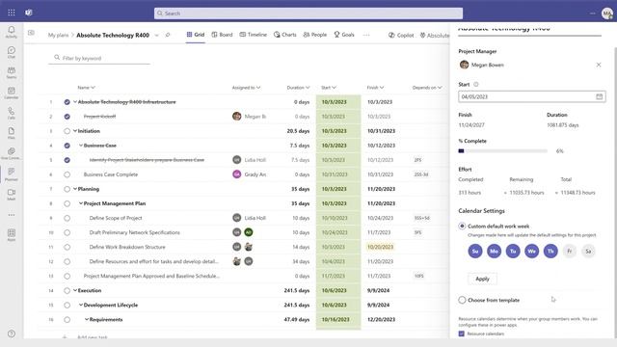Collapse Development Lifecycle subtasks
Viewport: 617px width, 347px height.
pyautogui.click(x=81, y=305)
